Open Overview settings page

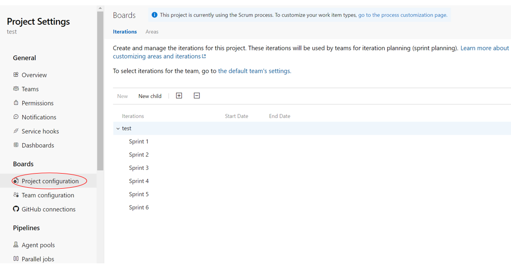34,75
